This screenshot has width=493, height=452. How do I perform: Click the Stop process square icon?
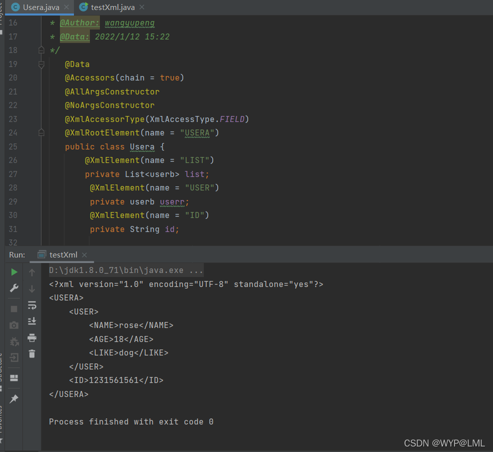(14, 309)
